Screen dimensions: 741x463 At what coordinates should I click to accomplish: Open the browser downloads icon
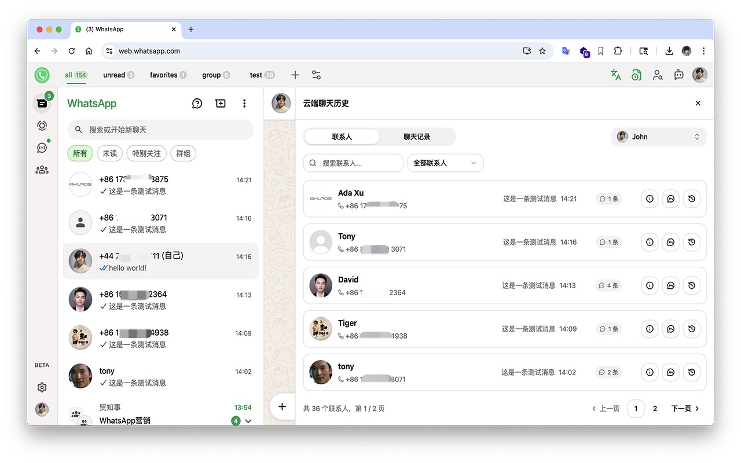click(669, 51)
